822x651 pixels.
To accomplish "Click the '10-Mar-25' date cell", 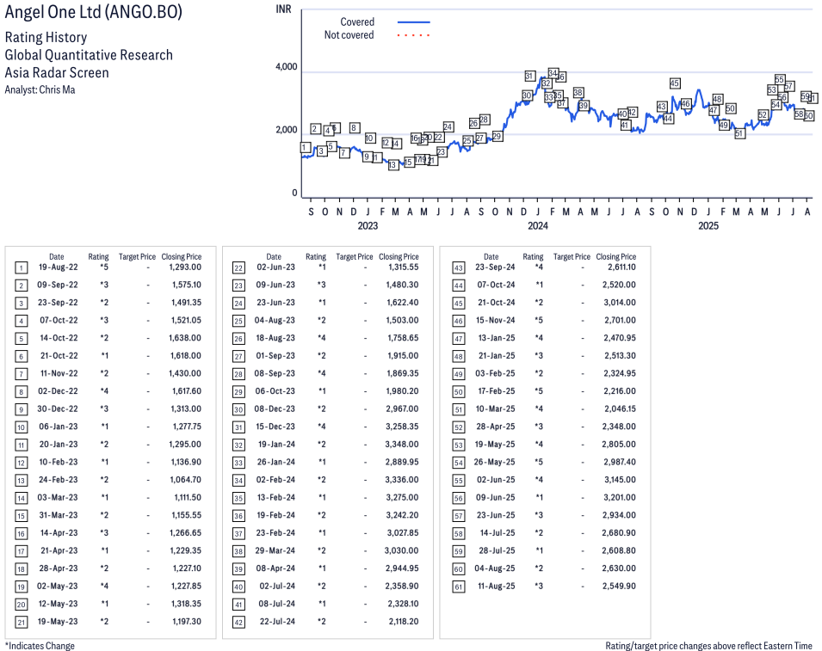I will 496,409.
